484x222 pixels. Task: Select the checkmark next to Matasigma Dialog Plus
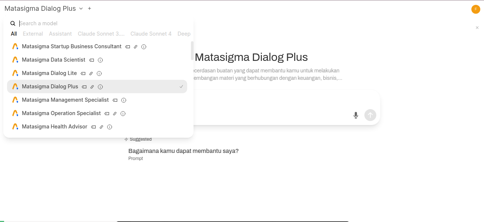(x=181, y=86)
